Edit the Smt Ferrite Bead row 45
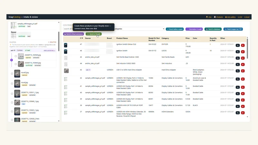 [x=238, y=58]
